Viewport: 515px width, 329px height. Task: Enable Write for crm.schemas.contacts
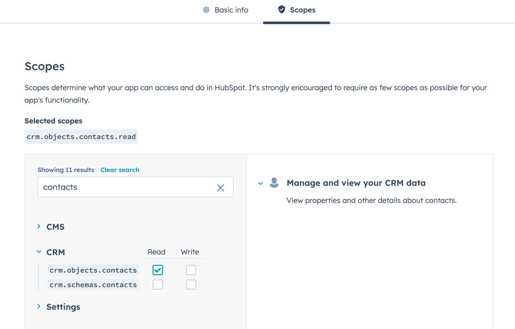coord(191,285)
